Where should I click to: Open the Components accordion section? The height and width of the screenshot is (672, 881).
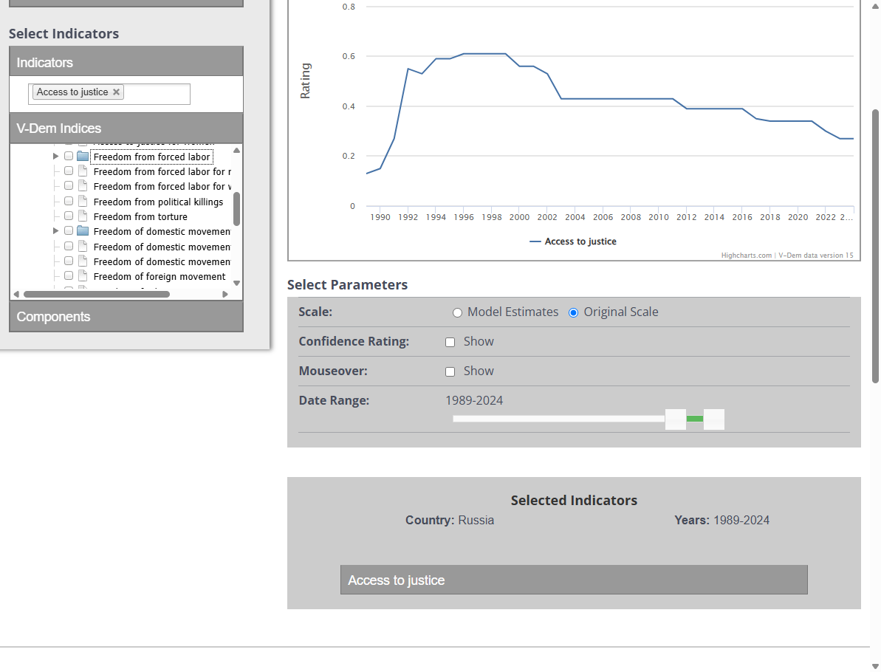pos(126,316)
